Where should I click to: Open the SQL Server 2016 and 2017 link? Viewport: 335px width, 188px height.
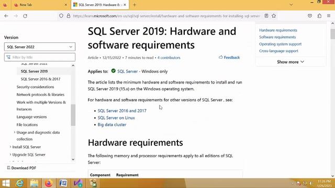[122, 111]
